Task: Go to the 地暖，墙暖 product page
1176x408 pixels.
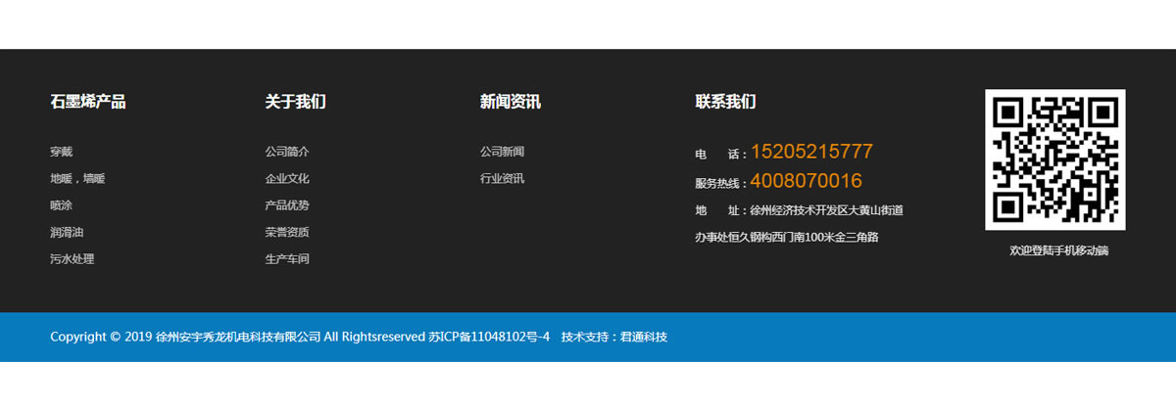Action: click(x=77, y=179)
